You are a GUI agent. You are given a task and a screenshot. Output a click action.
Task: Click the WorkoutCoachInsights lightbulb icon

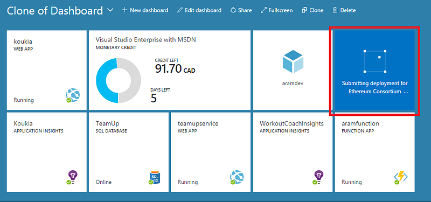pos(318,177)
